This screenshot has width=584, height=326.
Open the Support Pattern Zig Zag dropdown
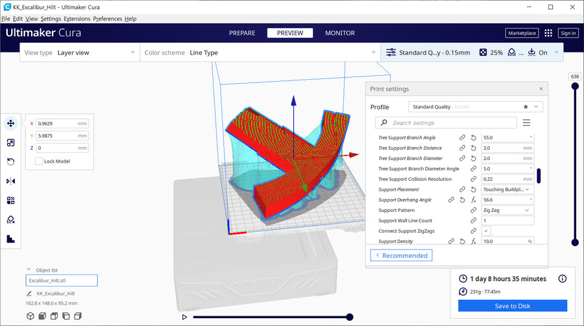tap(507, 210)
